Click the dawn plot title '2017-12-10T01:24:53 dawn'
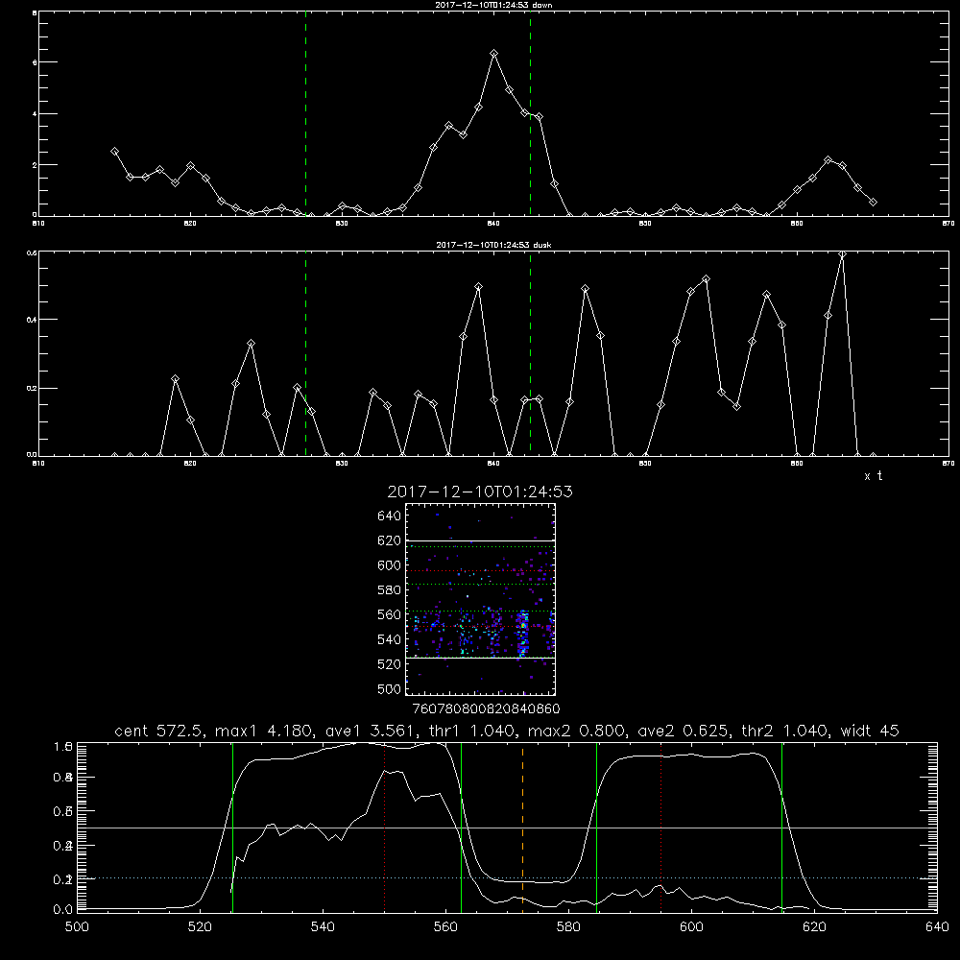 [493, 5]
